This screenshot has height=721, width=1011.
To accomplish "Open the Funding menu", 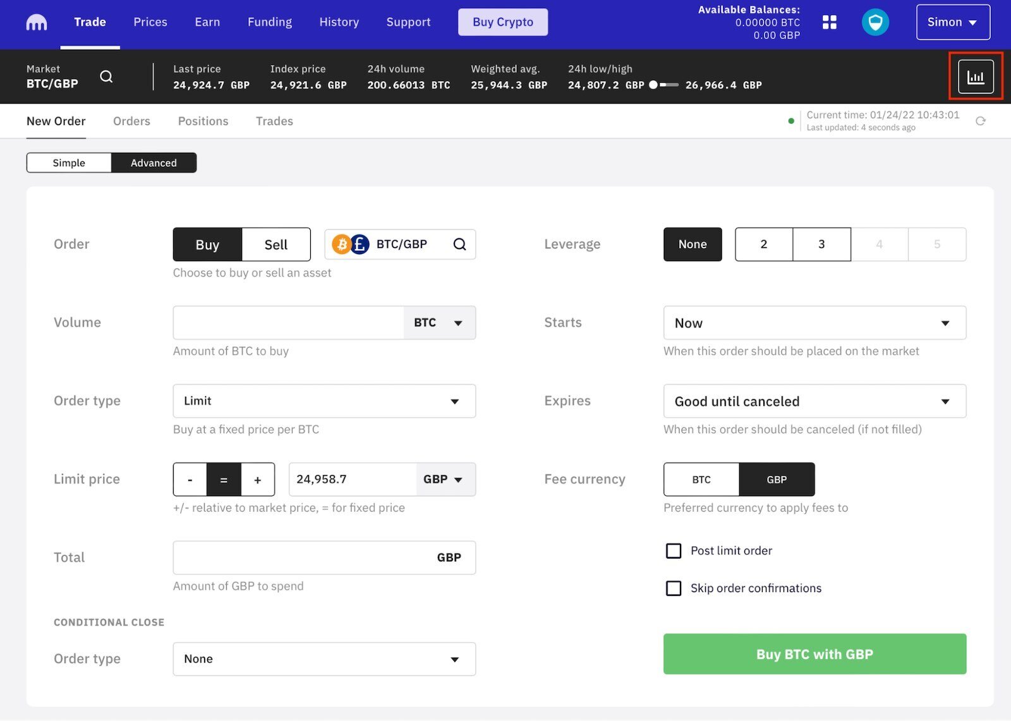I will [x=270, y=22].
